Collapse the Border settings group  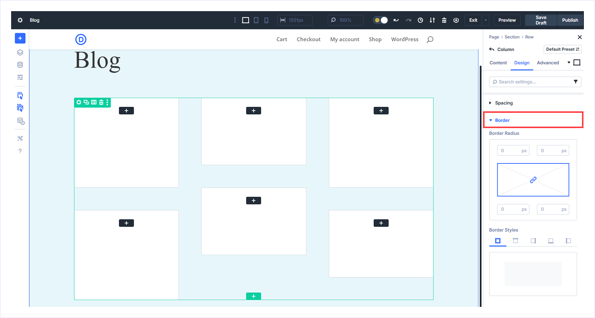click(502, 120)
